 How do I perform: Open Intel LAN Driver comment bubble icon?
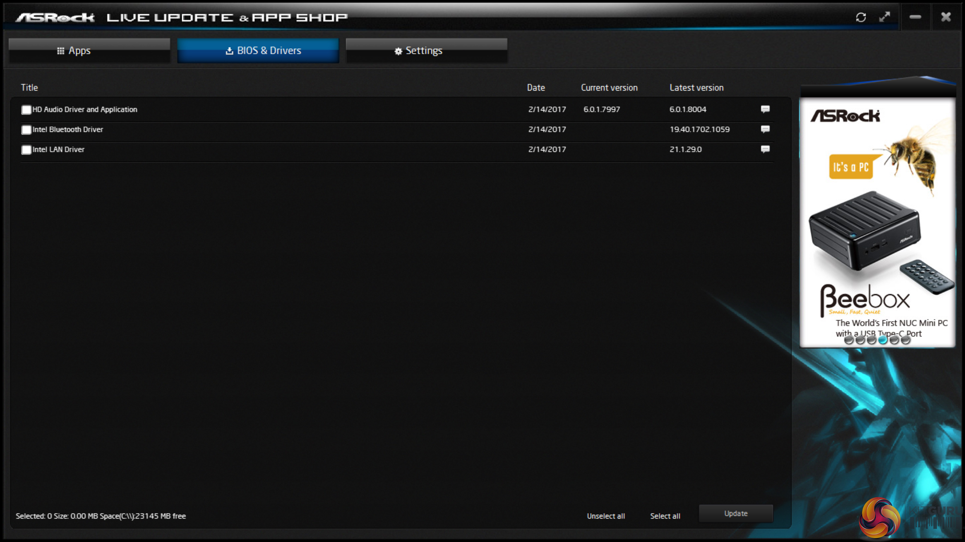pos(765,149)
